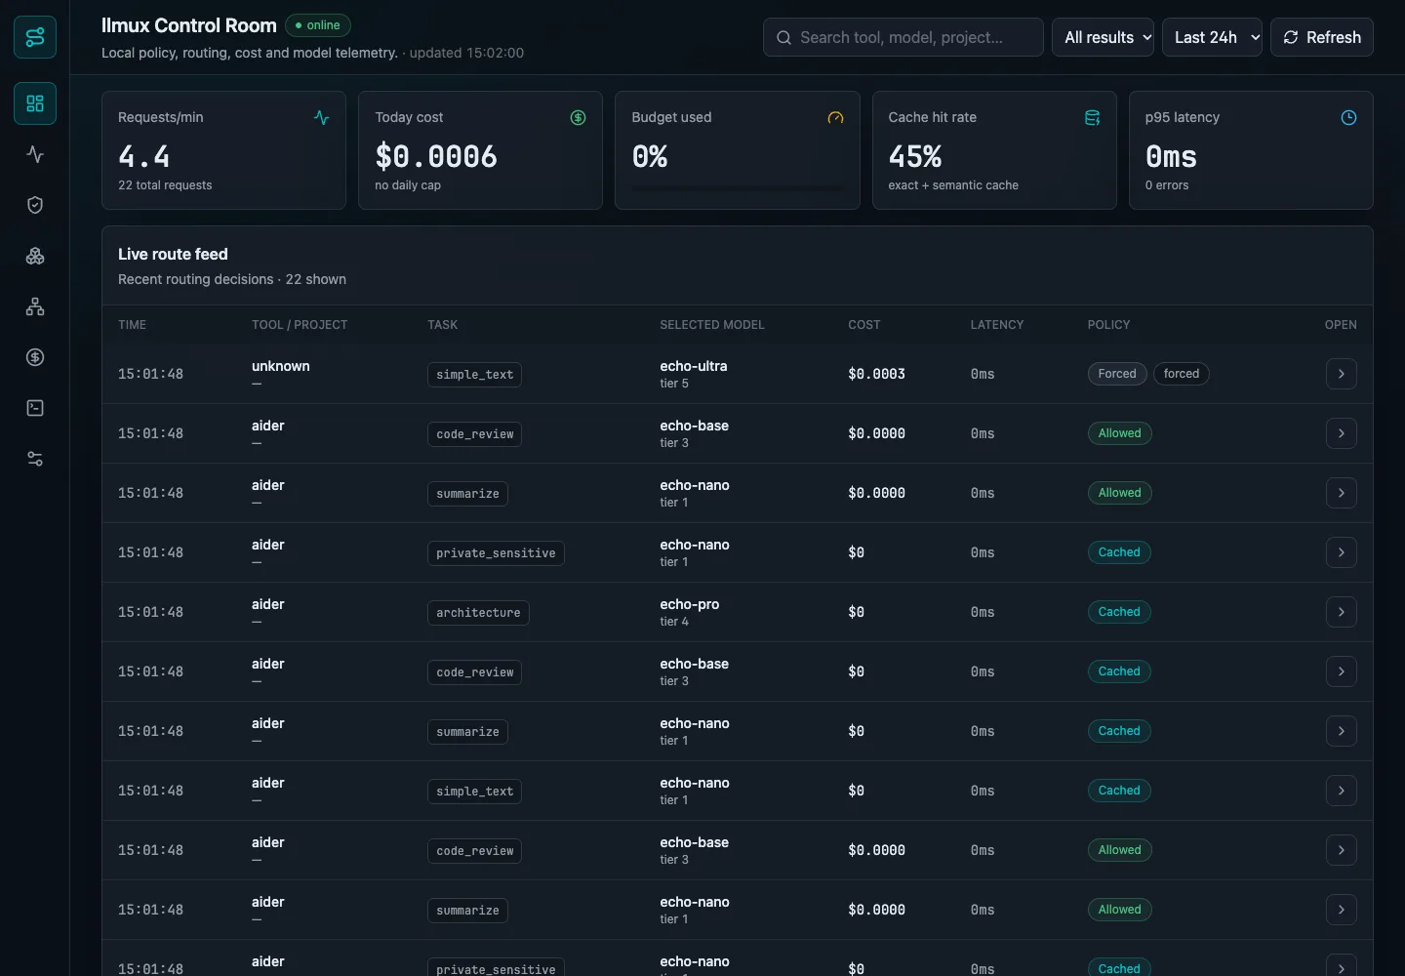The image size is (1405, 976).
Task: Open the architecture echo-pro row details
Action: coord(1341,612)
